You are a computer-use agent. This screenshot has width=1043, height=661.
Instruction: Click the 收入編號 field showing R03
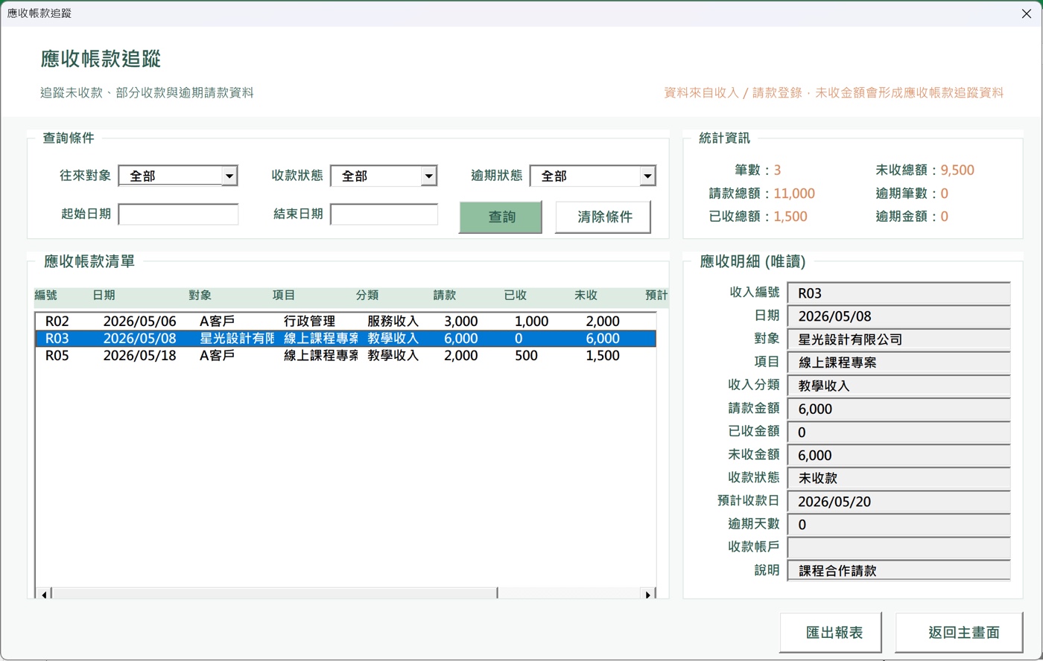pos(898,293)
